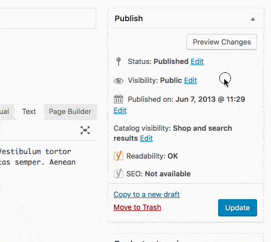
Task: Collapse the Publish panel arrow
Action: (253, 19)
